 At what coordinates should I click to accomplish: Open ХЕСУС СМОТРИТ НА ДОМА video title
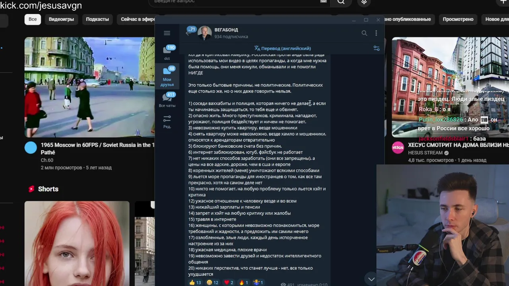coord(458,145)
